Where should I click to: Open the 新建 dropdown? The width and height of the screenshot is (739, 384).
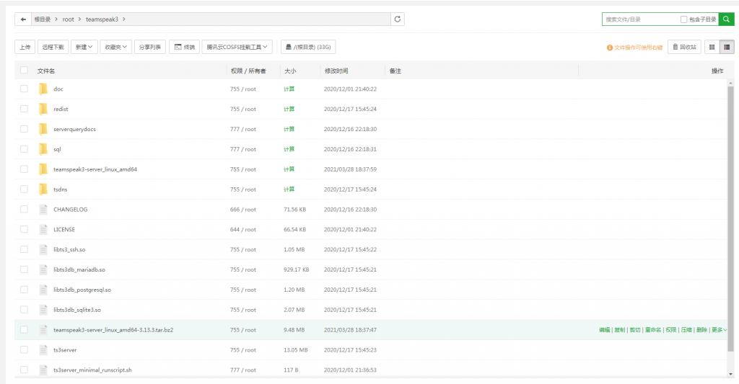click(84, 47)
